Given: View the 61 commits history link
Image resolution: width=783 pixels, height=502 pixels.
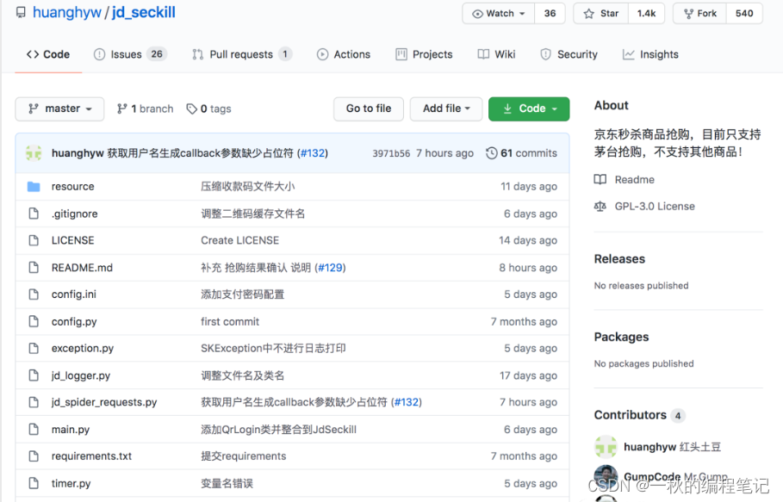Looking at the screenshot, I should [x=522, y=153].
